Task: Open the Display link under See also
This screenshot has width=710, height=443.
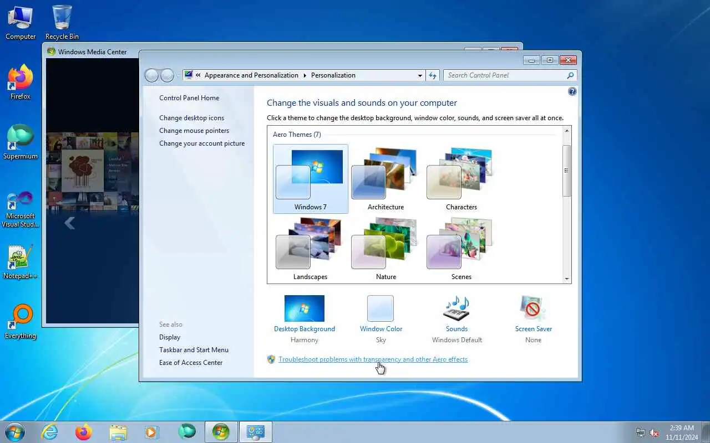Action: pos(170,337)
